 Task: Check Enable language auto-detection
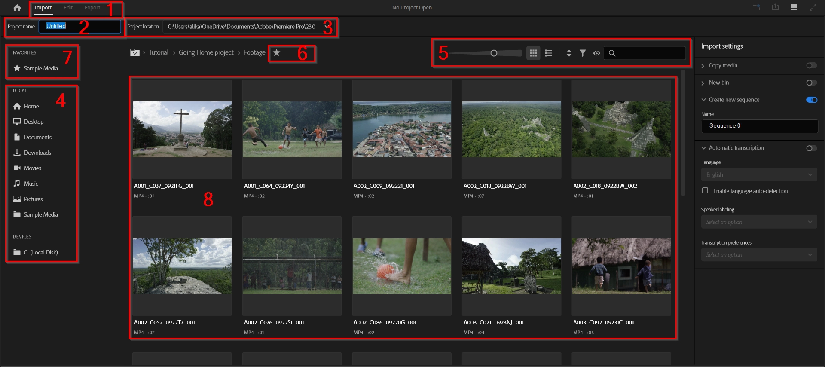[x=705, y=190]
